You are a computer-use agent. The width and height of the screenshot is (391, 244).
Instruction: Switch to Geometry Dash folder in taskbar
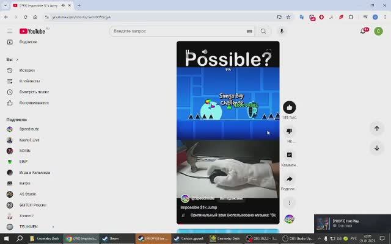click(45, 239)
